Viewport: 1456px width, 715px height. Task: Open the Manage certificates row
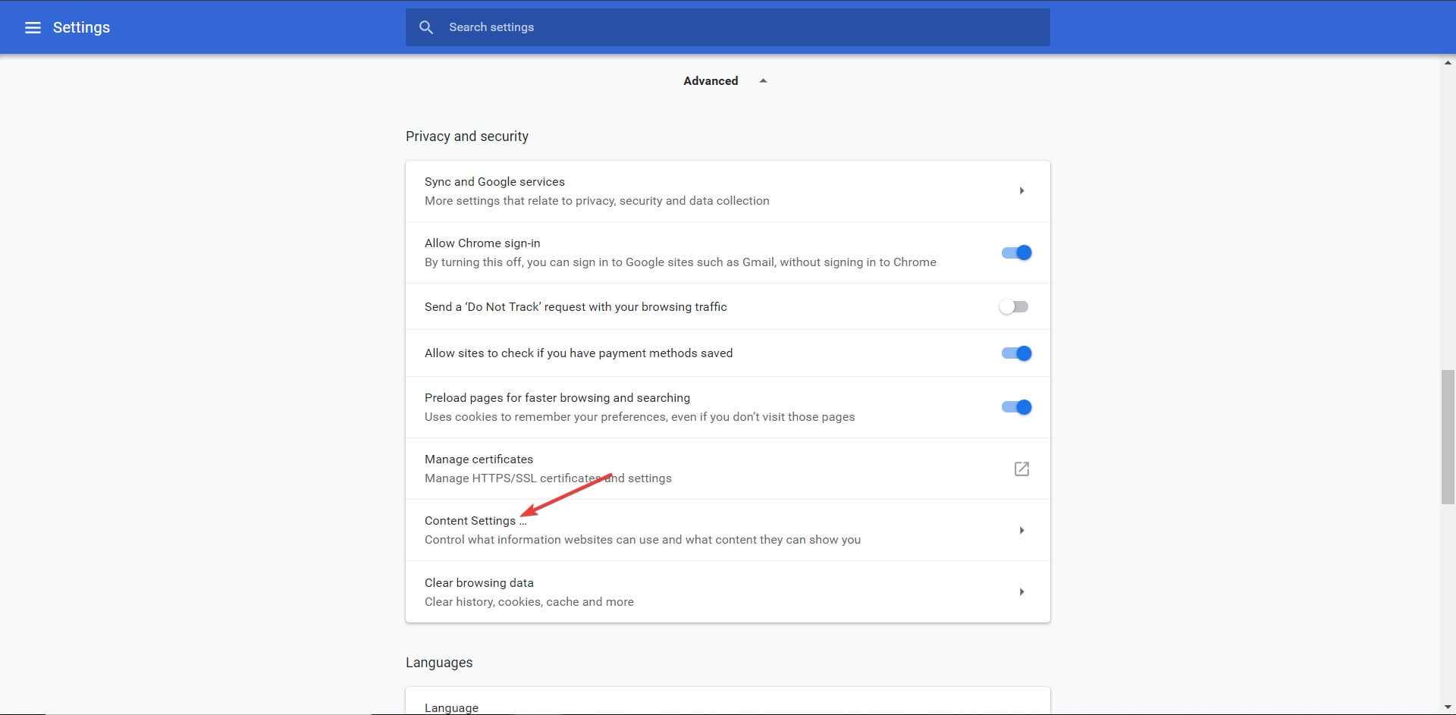point(727,469)
